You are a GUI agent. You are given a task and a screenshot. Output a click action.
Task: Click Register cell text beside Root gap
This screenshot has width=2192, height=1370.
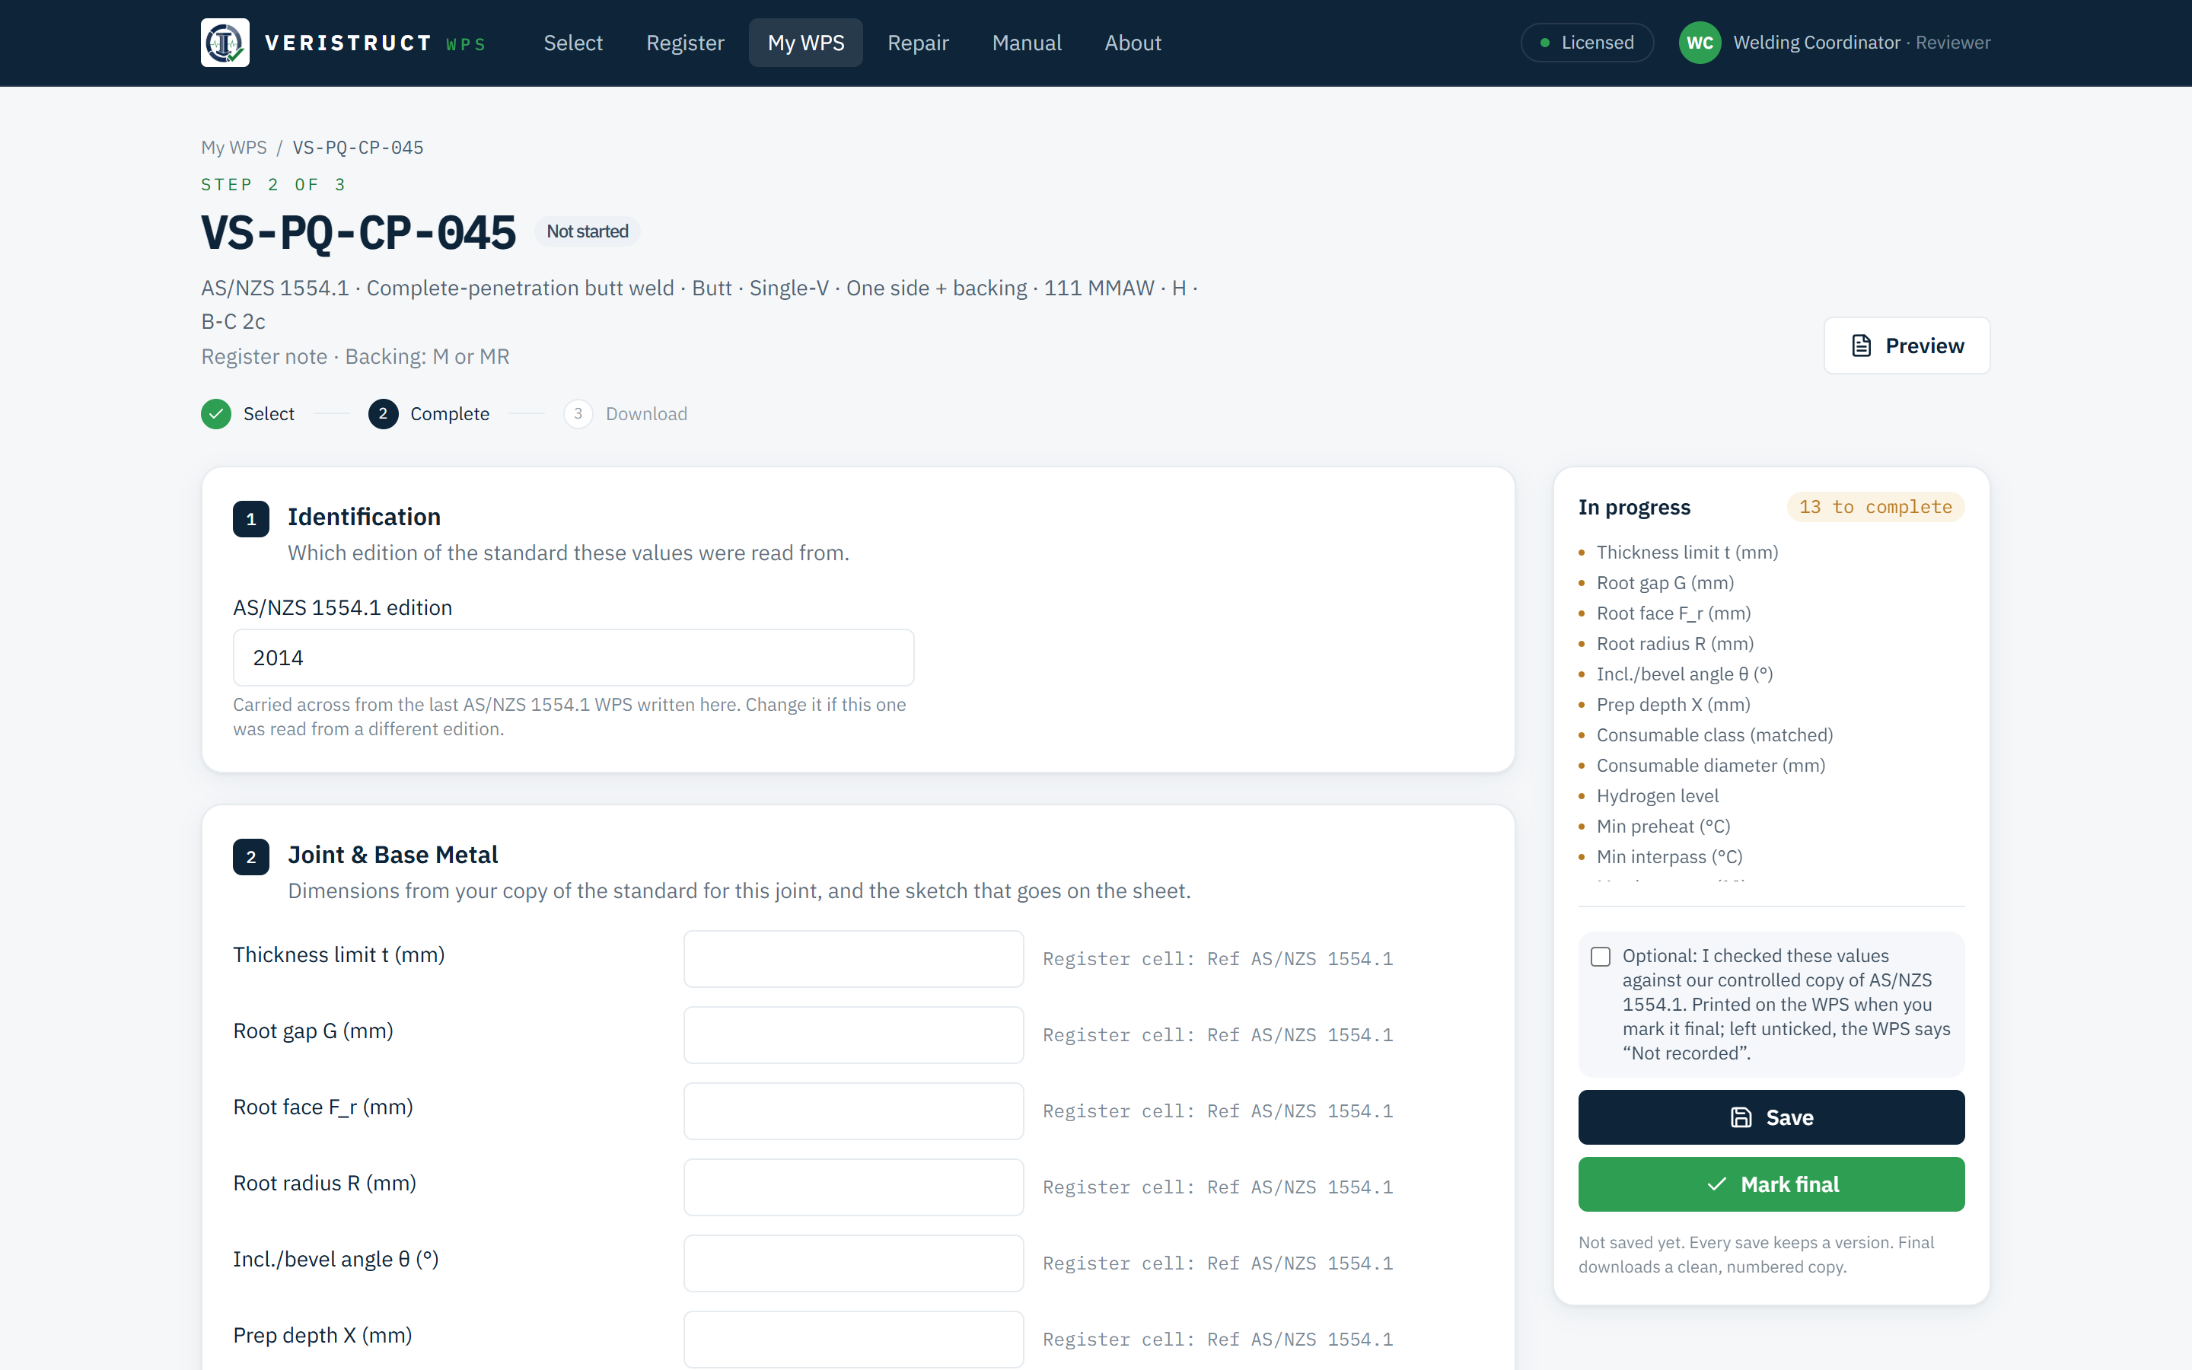[1217, 1035]
